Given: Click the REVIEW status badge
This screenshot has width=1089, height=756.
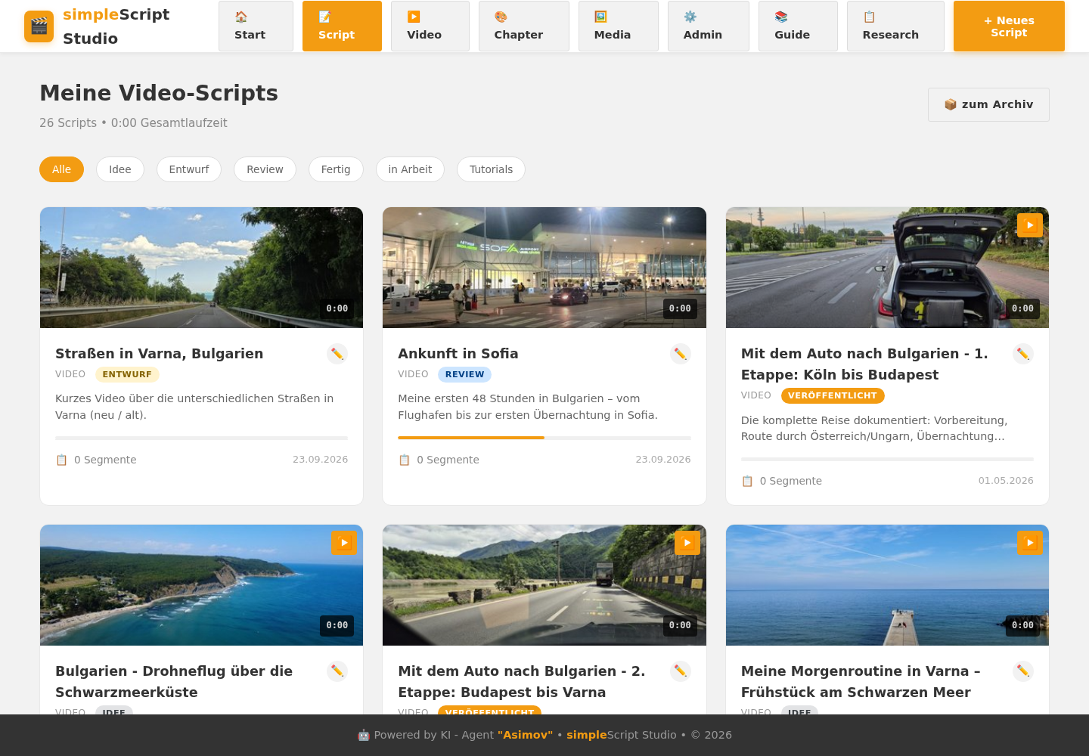Looking at the screenshot, I should pos(464,374).
